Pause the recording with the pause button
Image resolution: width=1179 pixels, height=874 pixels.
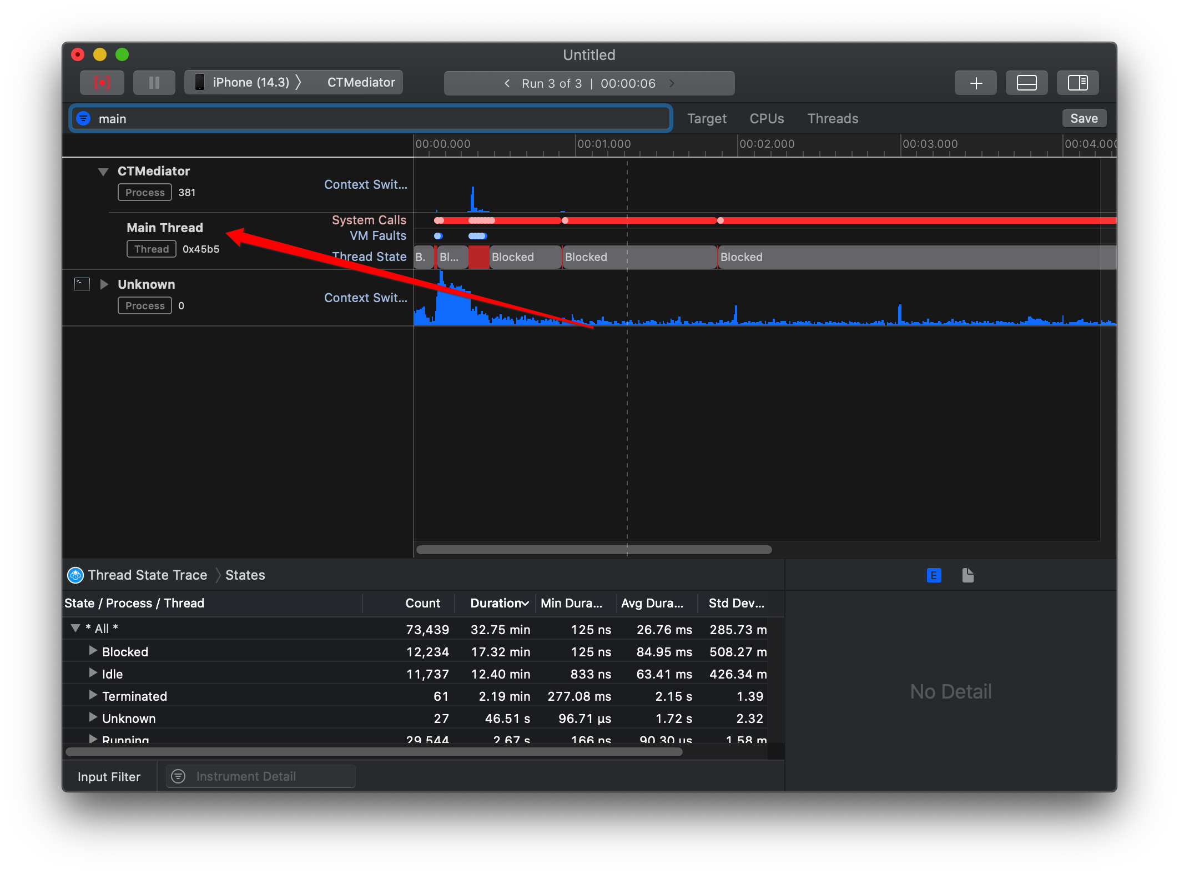pos(154,83)
